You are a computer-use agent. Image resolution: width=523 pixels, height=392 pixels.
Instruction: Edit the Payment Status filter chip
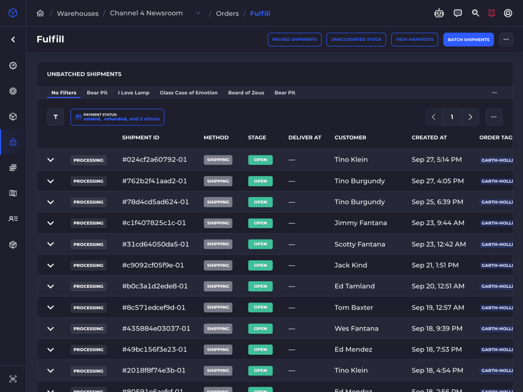tap(117, 117)
